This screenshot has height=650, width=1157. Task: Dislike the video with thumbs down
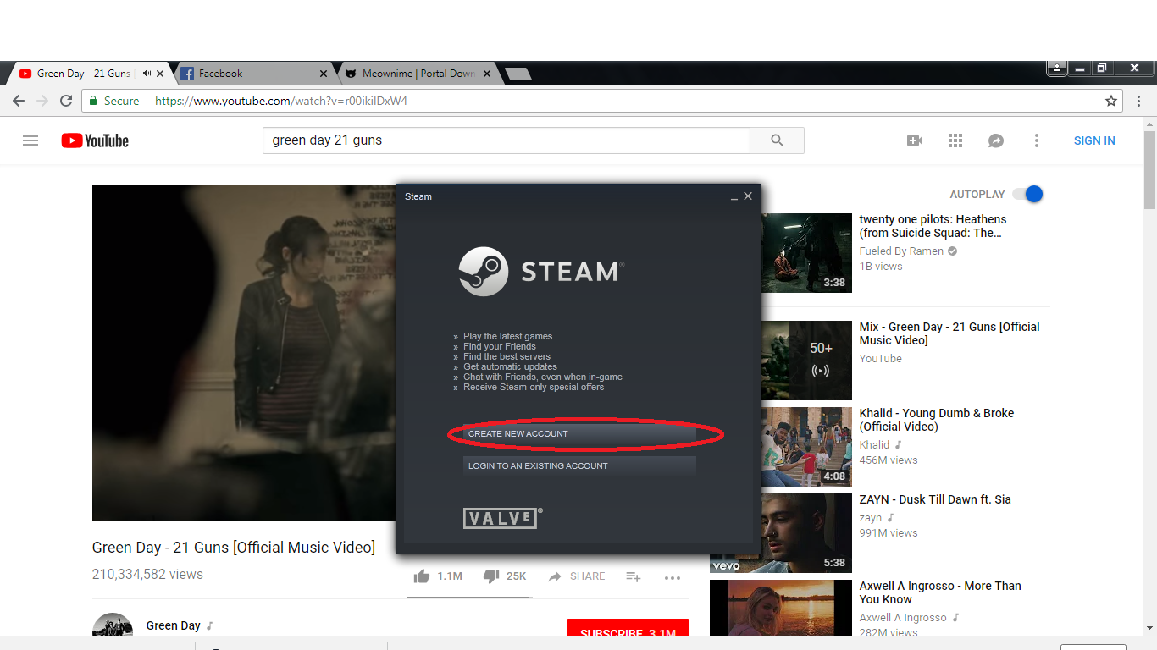coord(491,576)
